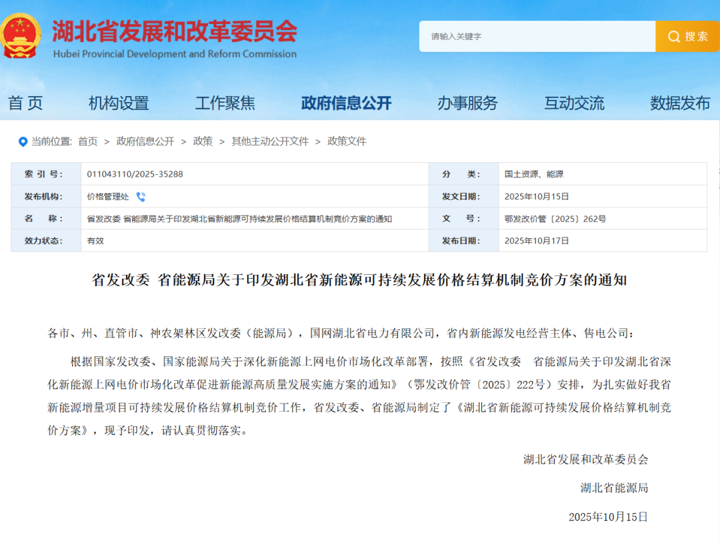
Task: Open the 首页 navigation menu item
Action: (25, 103)
